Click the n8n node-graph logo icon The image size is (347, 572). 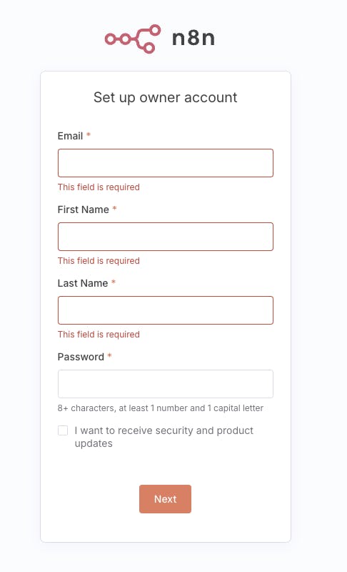133,39
